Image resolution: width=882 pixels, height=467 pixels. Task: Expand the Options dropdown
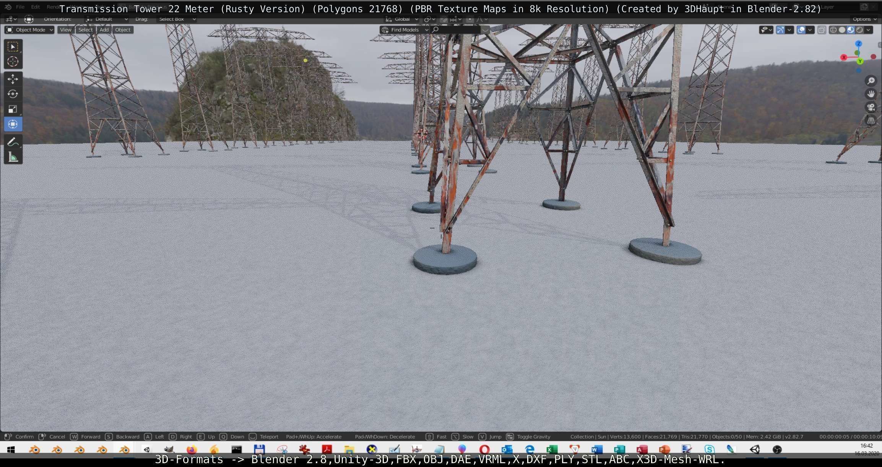pos(864,19)
